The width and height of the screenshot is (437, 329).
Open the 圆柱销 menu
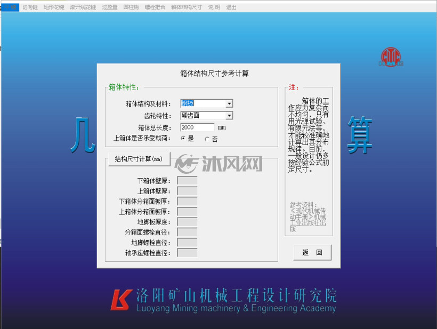pos(131,7)
